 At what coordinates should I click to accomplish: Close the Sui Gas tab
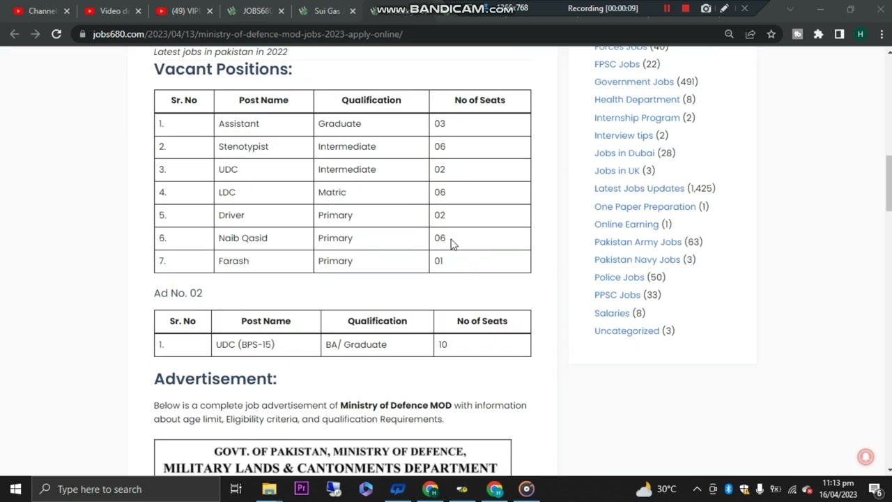(353, 11)
